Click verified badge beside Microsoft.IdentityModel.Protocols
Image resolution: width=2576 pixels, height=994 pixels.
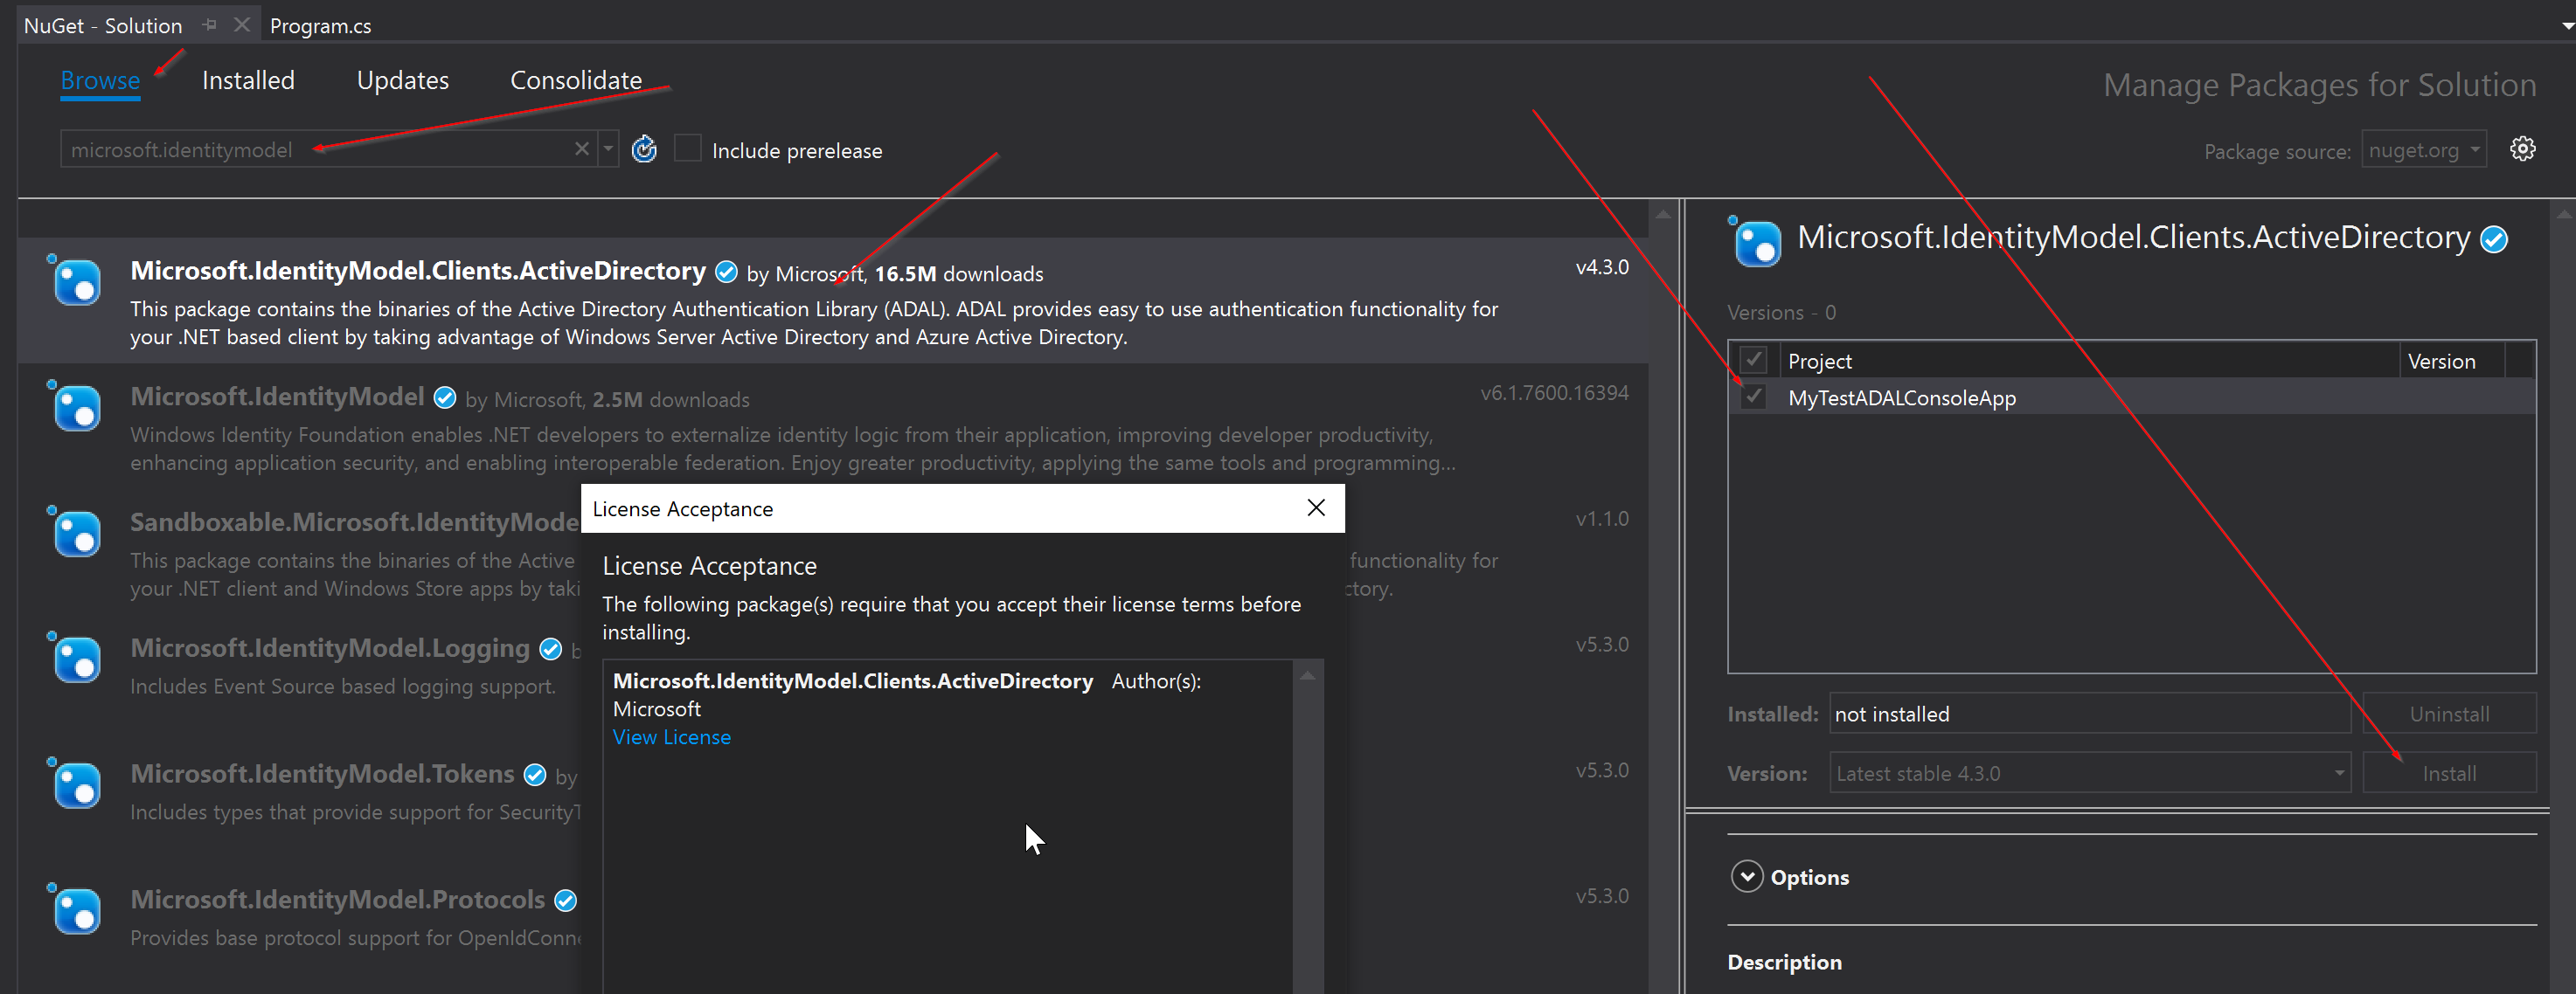[x=566, y=902]
